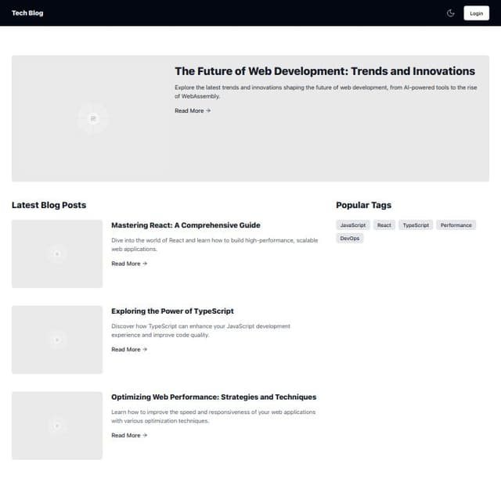Toggle dark mode with the moon icon
The height and width of the screenshot is (489, 501).
point(451,13)
